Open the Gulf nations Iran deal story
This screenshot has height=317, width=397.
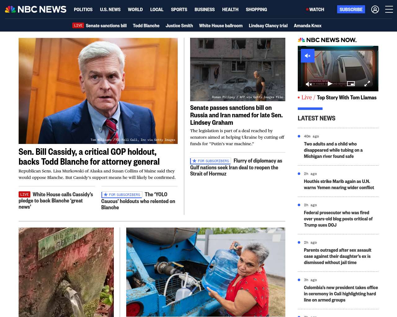coord(236,167)
